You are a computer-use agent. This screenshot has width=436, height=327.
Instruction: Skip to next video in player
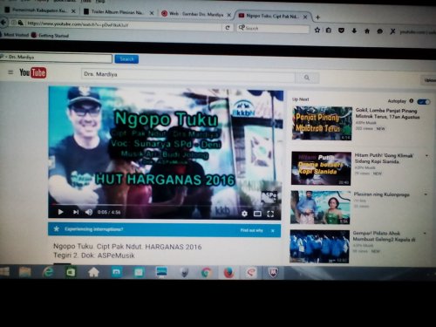pos(76,212)
